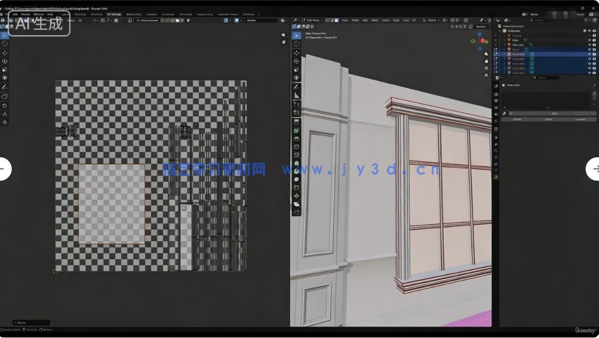Open the Modifiers wrench tab in Properties
The image size is (599, 338).
[x=496, y=143]
